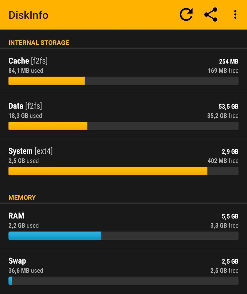Open the Cache [f2fs] partition entry
Screen dimensions: 247x294
click(x=28, y=61)
